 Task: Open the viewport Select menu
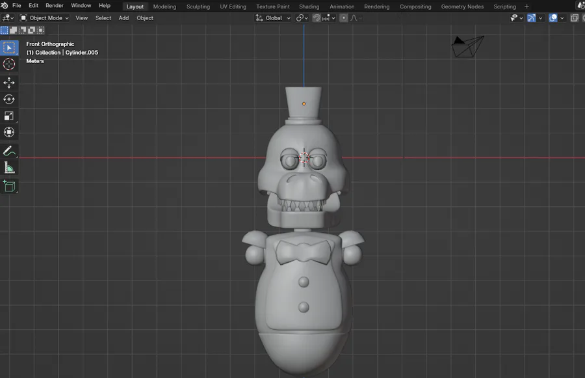coord(103,18)
